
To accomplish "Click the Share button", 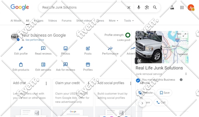I will tap(144, 102).
